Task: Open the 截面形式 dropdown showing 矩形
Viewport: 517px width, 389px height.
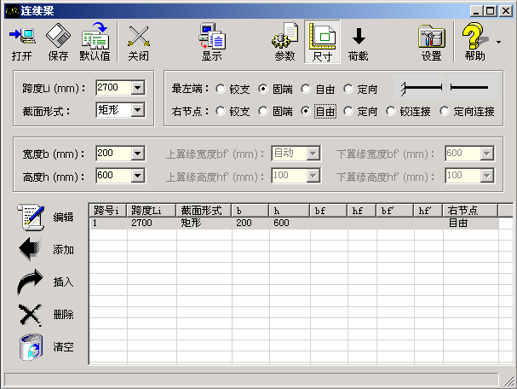Action: [x=138, y=110]
